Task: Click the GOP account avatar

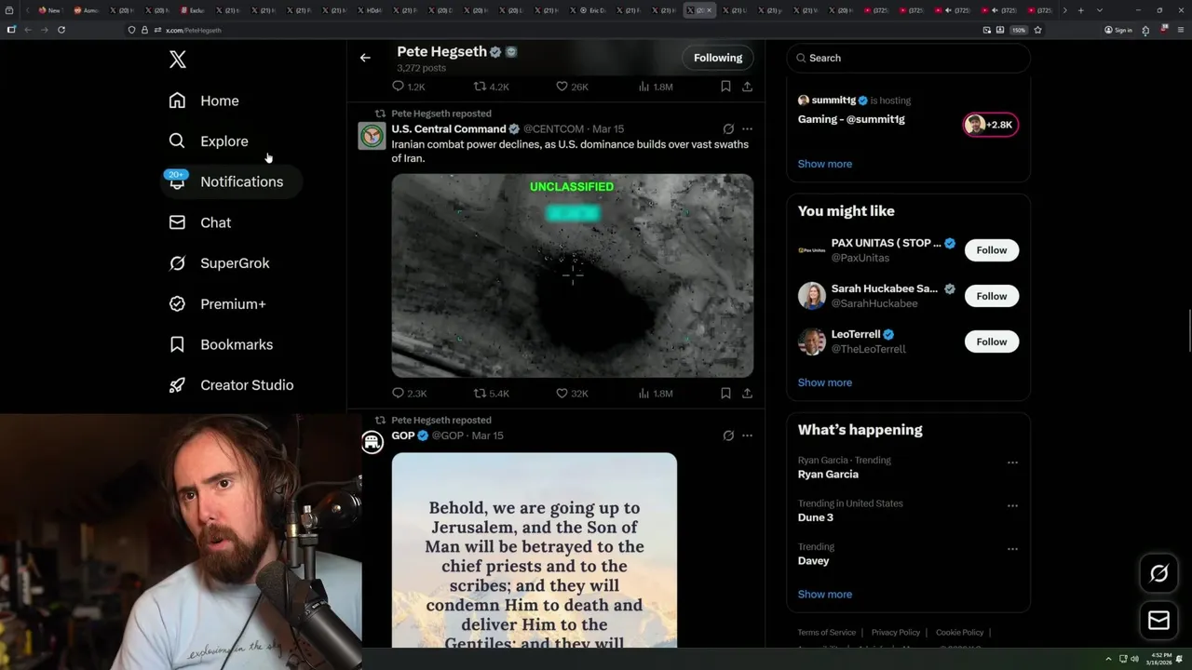Action: click(x=372, y=442)
